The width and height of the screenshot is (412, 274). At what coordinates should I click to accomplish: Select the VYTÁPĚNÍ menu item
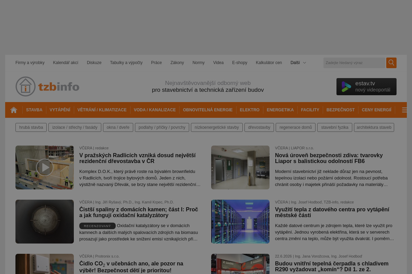click(60, 110)
